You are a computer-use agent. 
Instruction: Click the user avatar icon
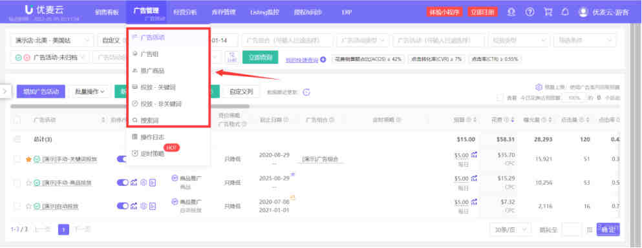tap(583, 12)
